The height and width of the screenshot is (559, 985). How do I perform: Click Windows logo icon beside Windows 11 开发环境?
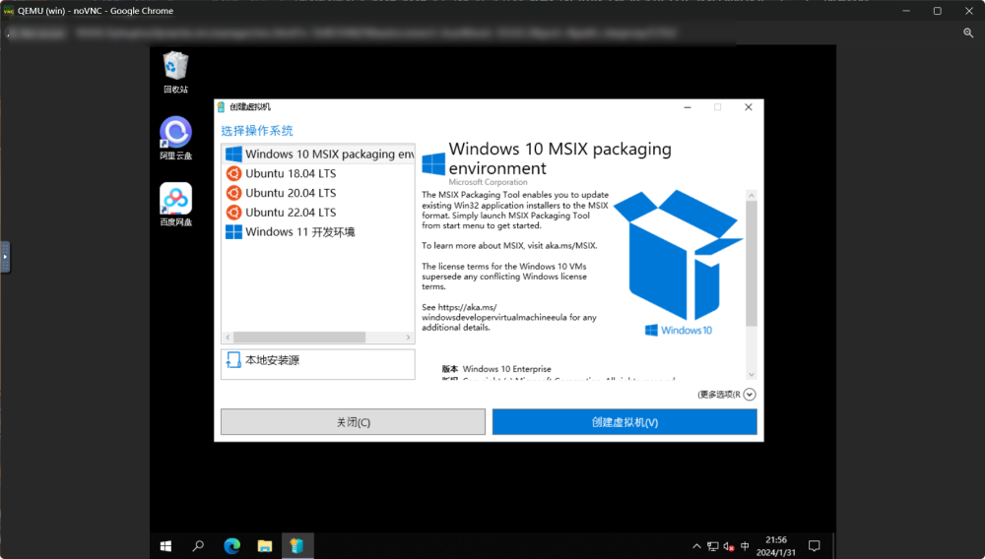tap(233, 231)
